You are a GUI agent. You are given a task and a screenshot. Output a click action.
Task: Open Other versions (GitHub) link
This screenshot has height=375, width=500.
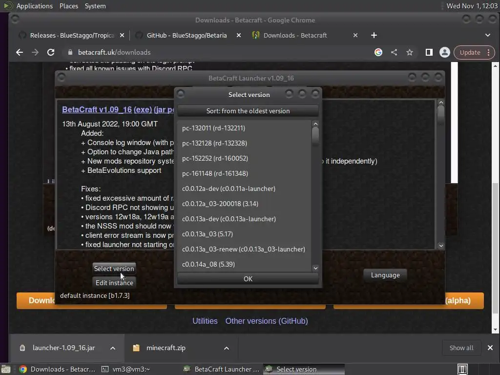pyautogui.click(x=267, y=321)
